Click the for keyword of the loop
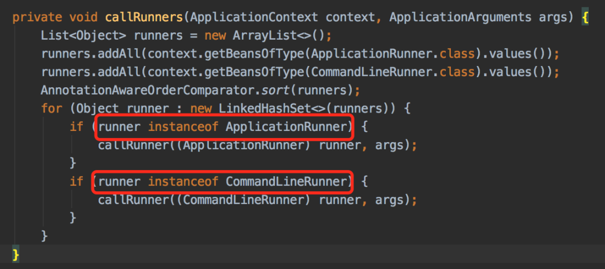 [x=52, y=108]
